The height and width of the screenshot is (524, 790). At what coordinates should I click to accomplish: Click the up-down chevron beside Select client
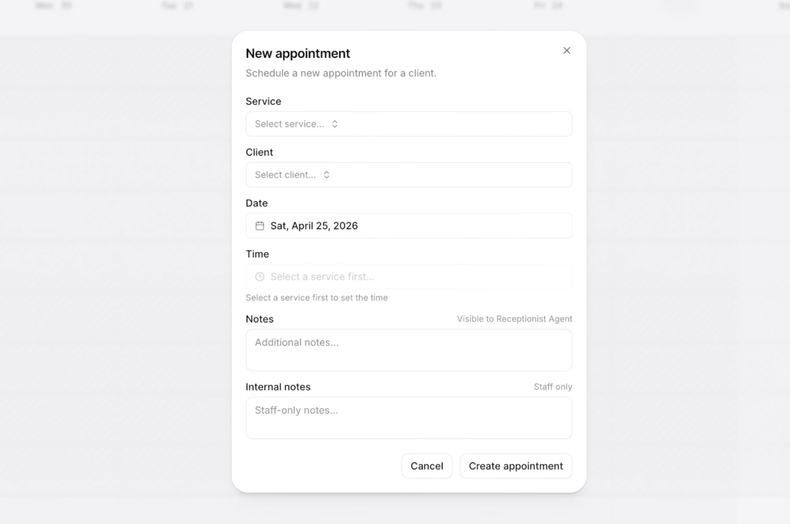tap(327, 175)
